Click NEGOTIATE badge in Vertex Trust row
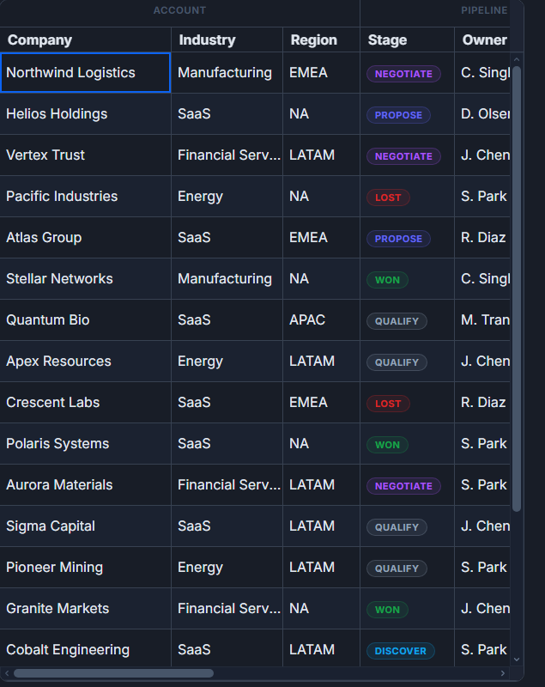545x687 pixels. click(x=403, y=156)
